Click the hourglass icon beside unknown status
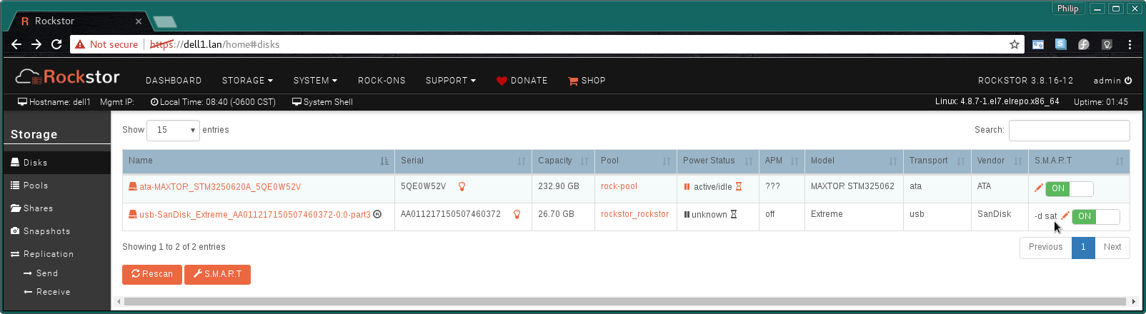Viewport: 1146px width, 314px height. (x=733, y=214)
